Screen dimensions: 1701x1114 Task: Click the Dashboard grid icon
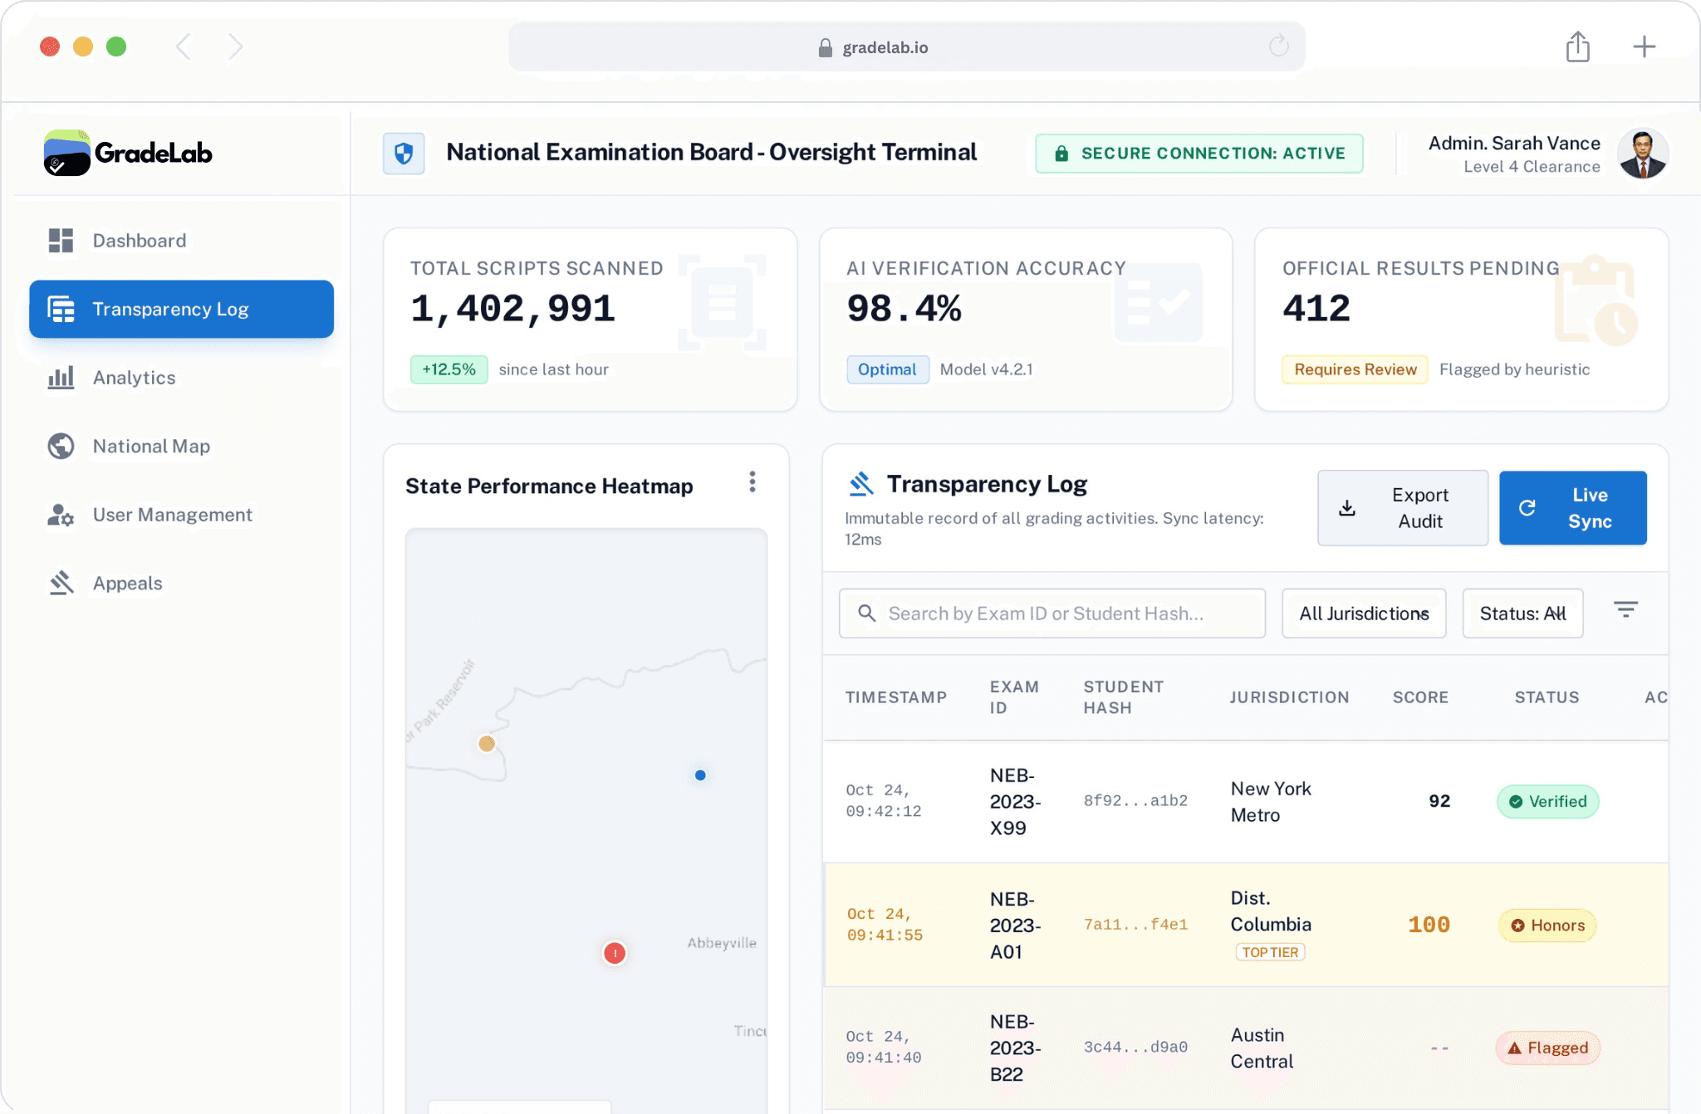[61, 241]
